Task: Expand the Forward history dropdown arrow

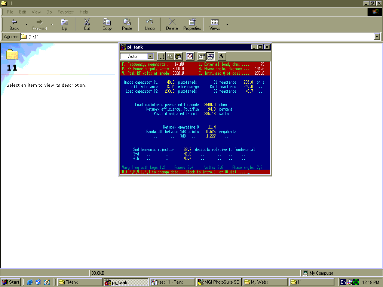Action: tap(52, 24)
